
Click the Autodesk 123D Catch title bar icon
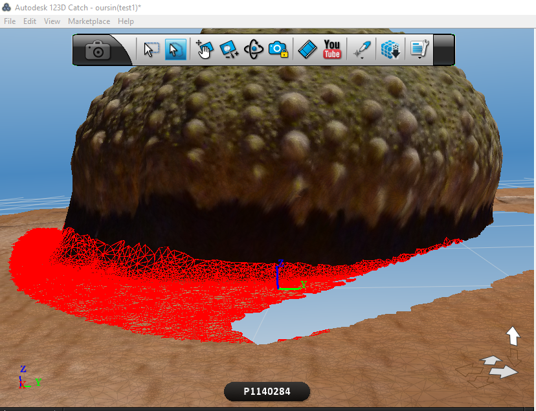click(6, 7)
